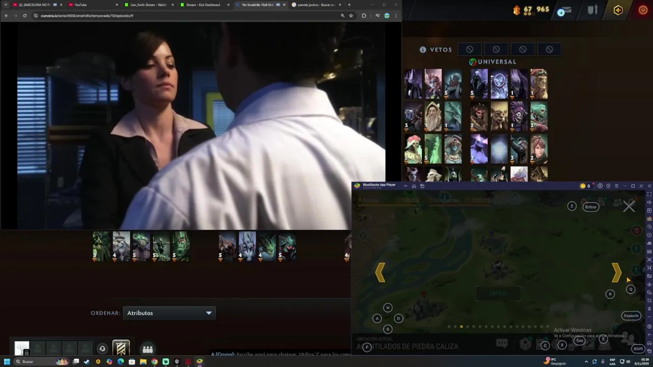
Task: Open Chrome extensions puzzle icon
Action: [x=364, y=16]
